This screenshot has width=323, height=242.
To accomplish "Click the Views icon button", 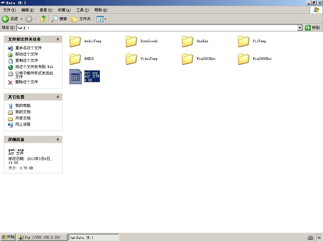I will click(100, 19).
